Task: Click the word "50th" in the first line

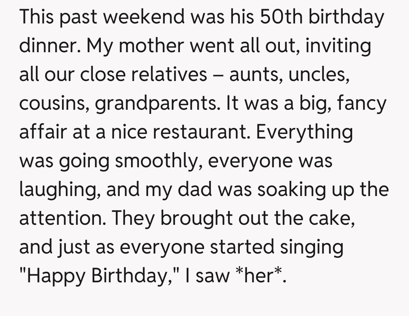Action: (279, 17)
